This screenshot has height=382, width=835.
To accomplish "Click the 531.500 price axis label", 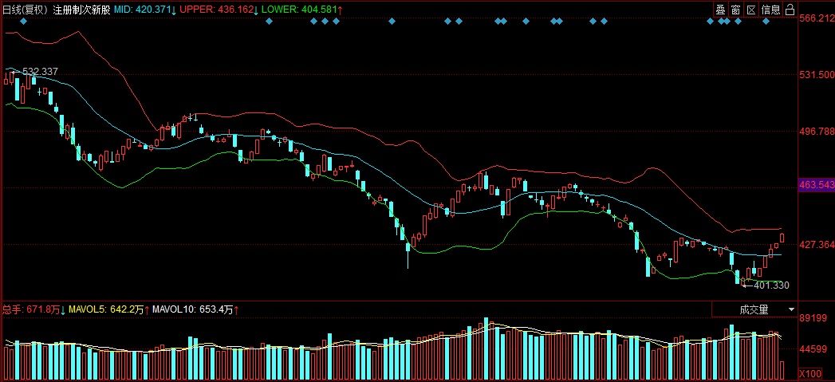I will [817, 75].
